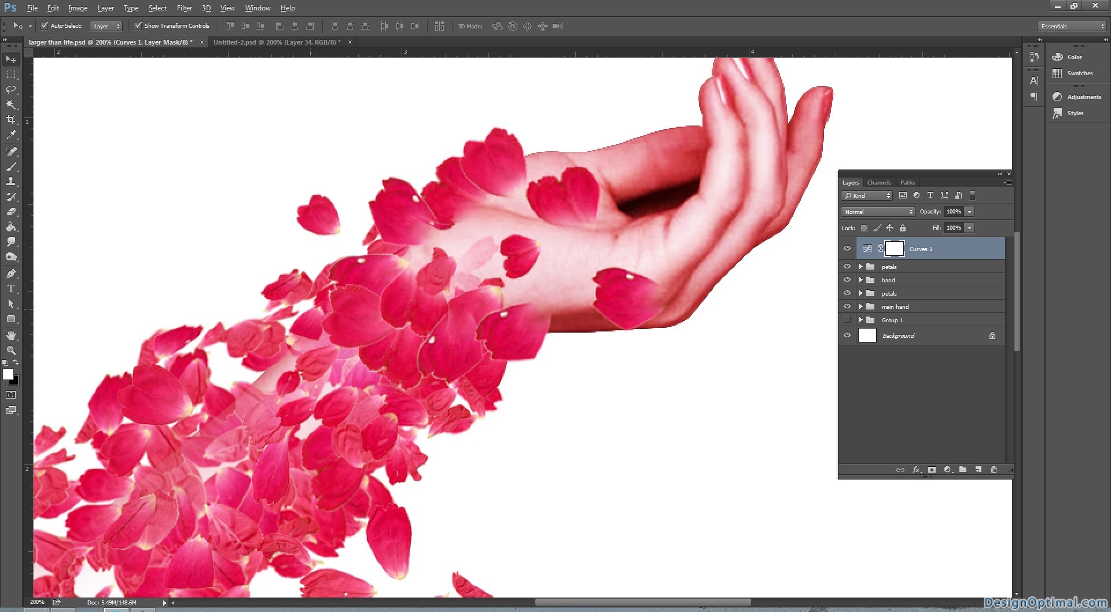Image resolution: width=1111 pixels, height=612 pixels.
Task: Close larger than life.psd tab
Action: (x=202, y=42)
